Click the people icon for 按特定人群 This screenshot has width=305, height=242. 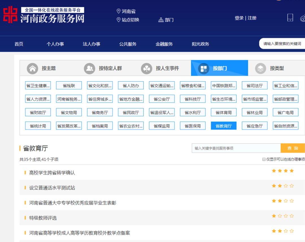90,68
